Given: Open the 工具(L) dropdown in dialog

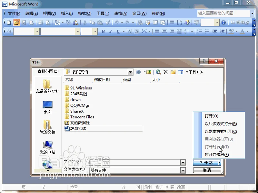Looking at the screenshot, I should tap(196, 72).
